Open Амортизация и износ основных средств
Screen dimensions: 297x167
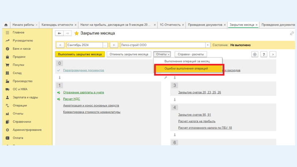(x=91, y=106)
